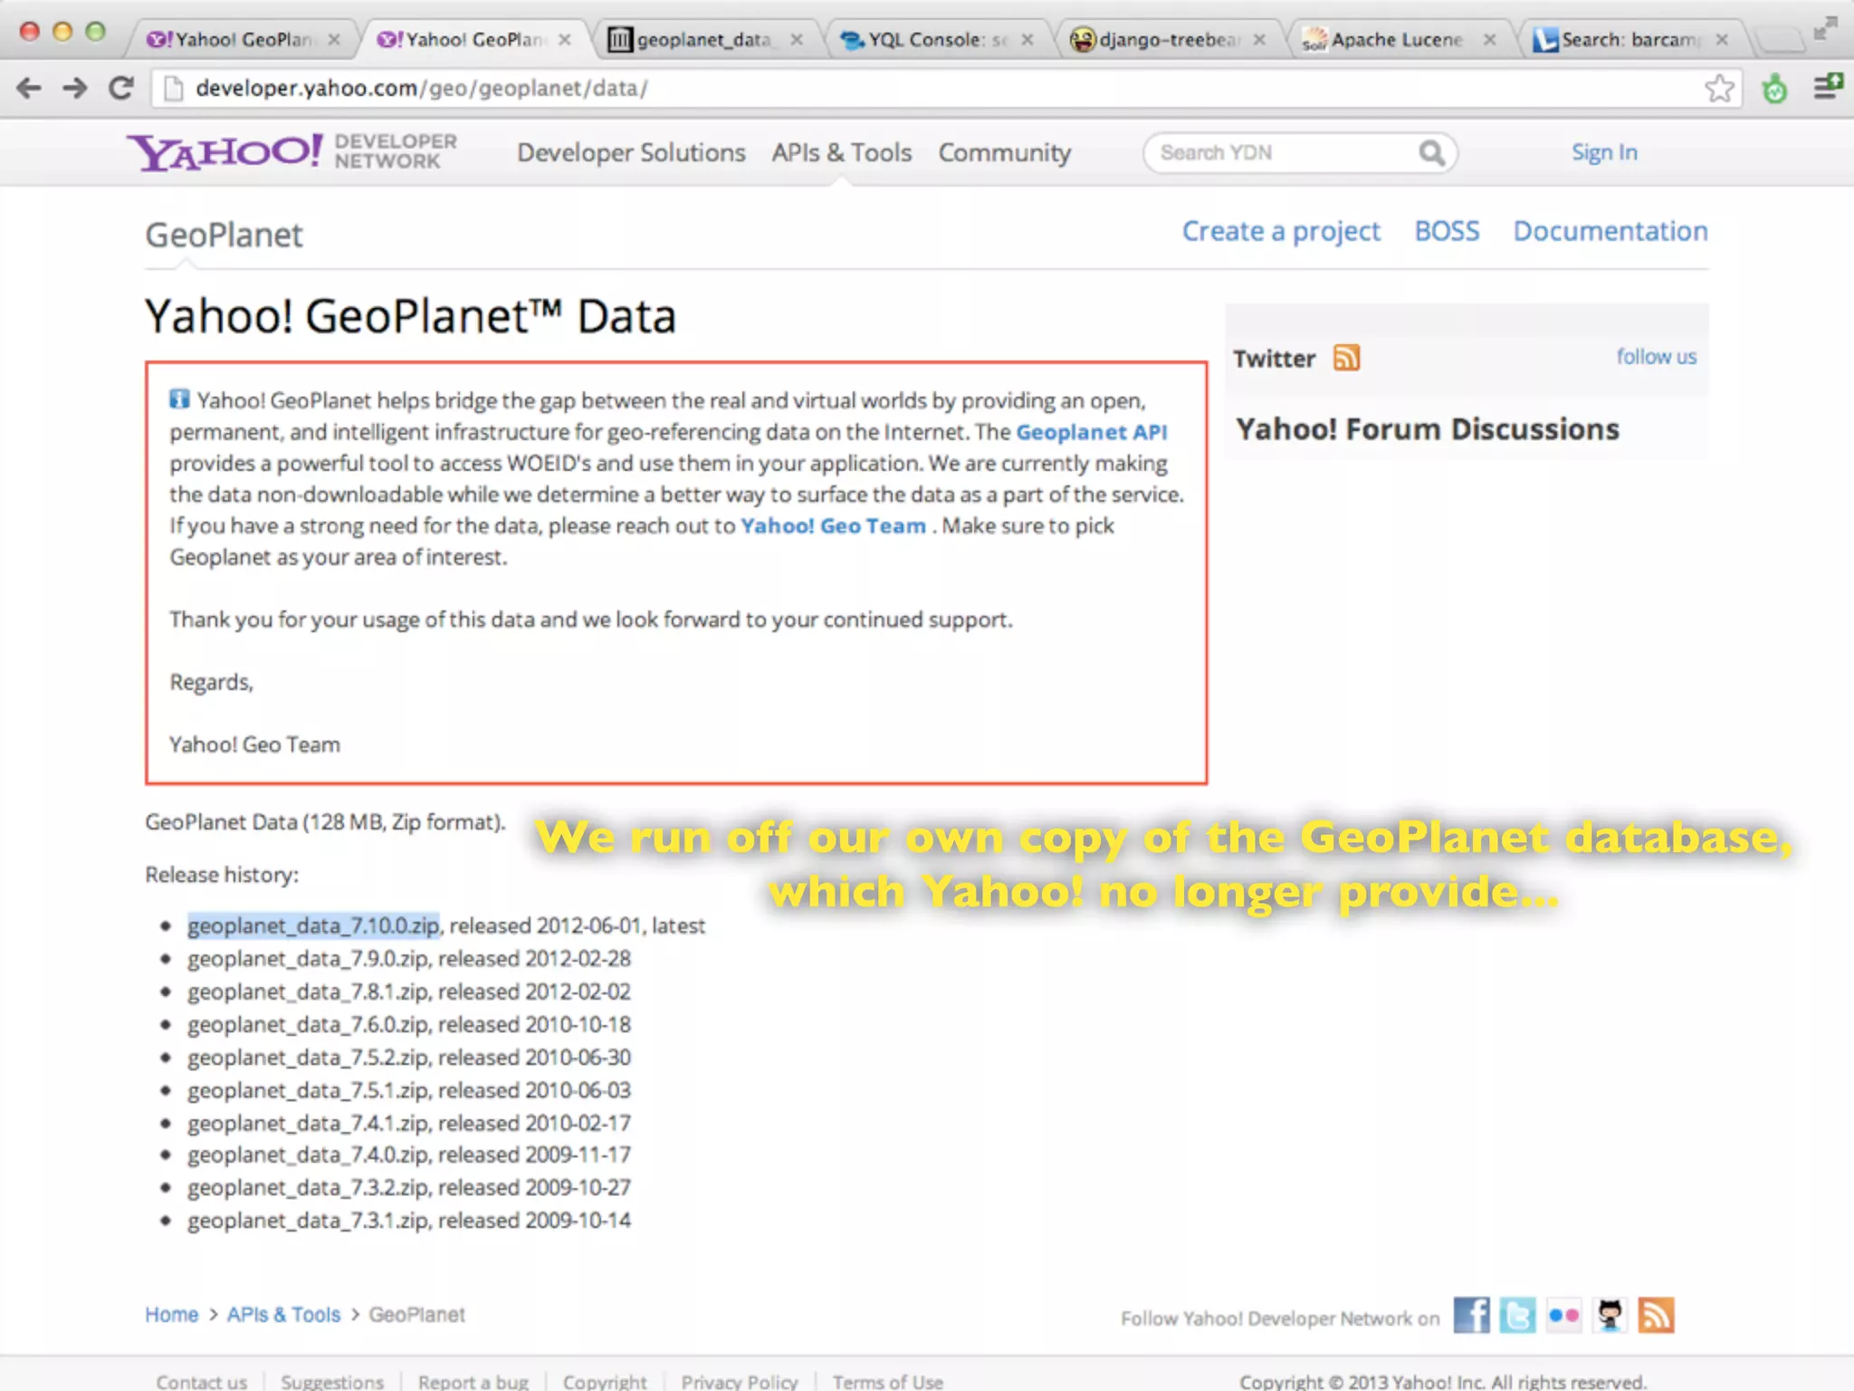The width and height of the screenshot is (1854, 1391).
Task: Click the Sign In link
Action: click(1604, 152)
